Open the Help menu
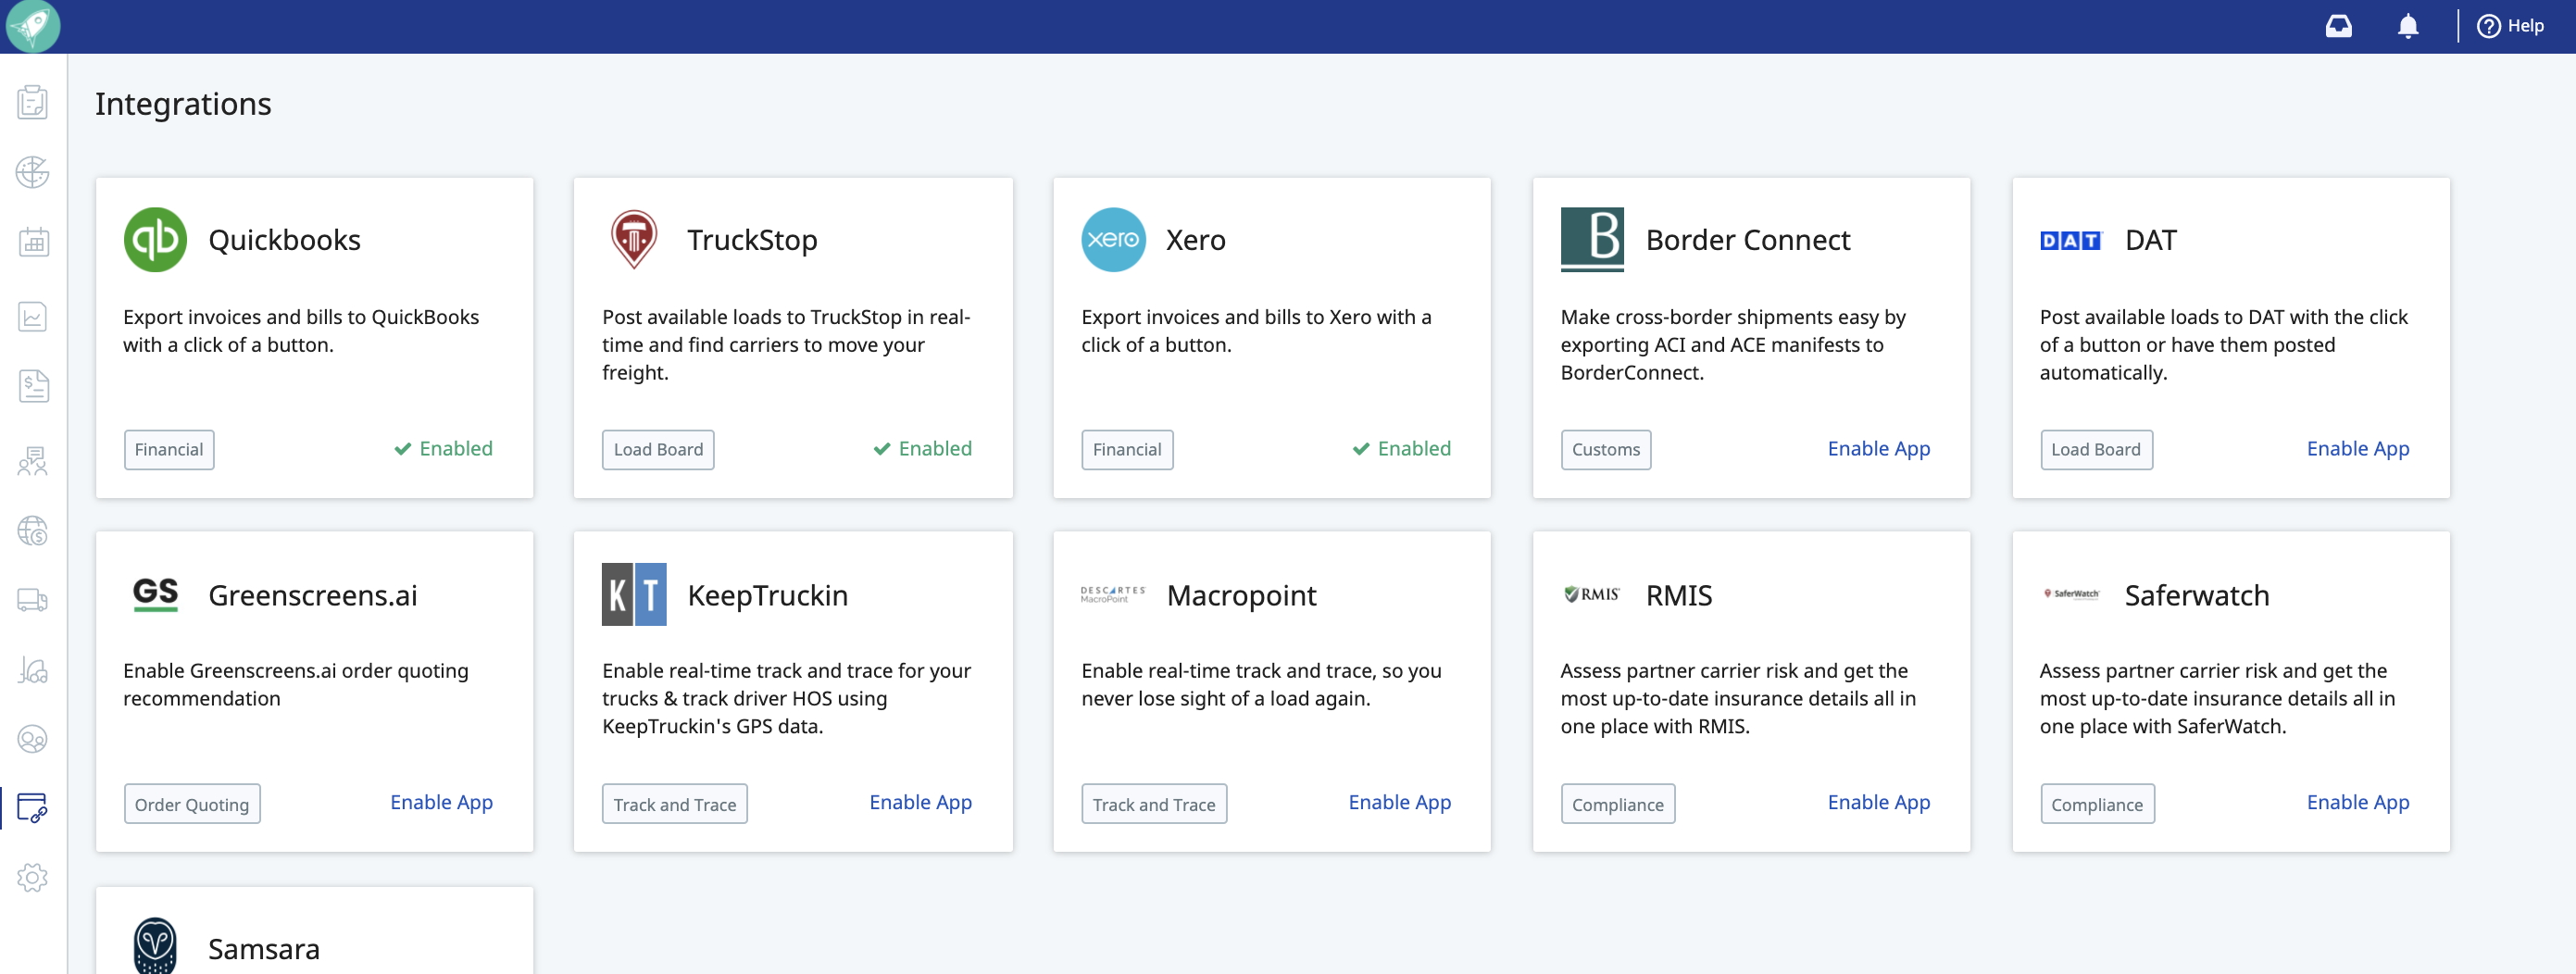The width and height of the screenshot is (2576, 974). click(x=2510, y=26)
